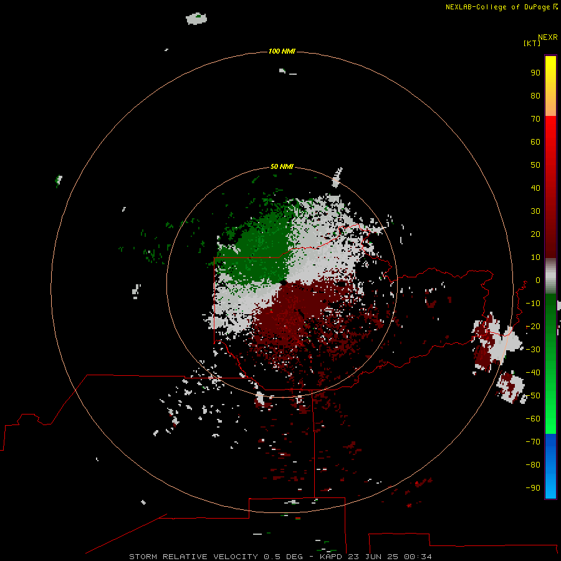This screenshot has height=561, width=561.
Task: Click the 0 value on velocity scale
Action: pyautogui.click(x=538, y=280)
